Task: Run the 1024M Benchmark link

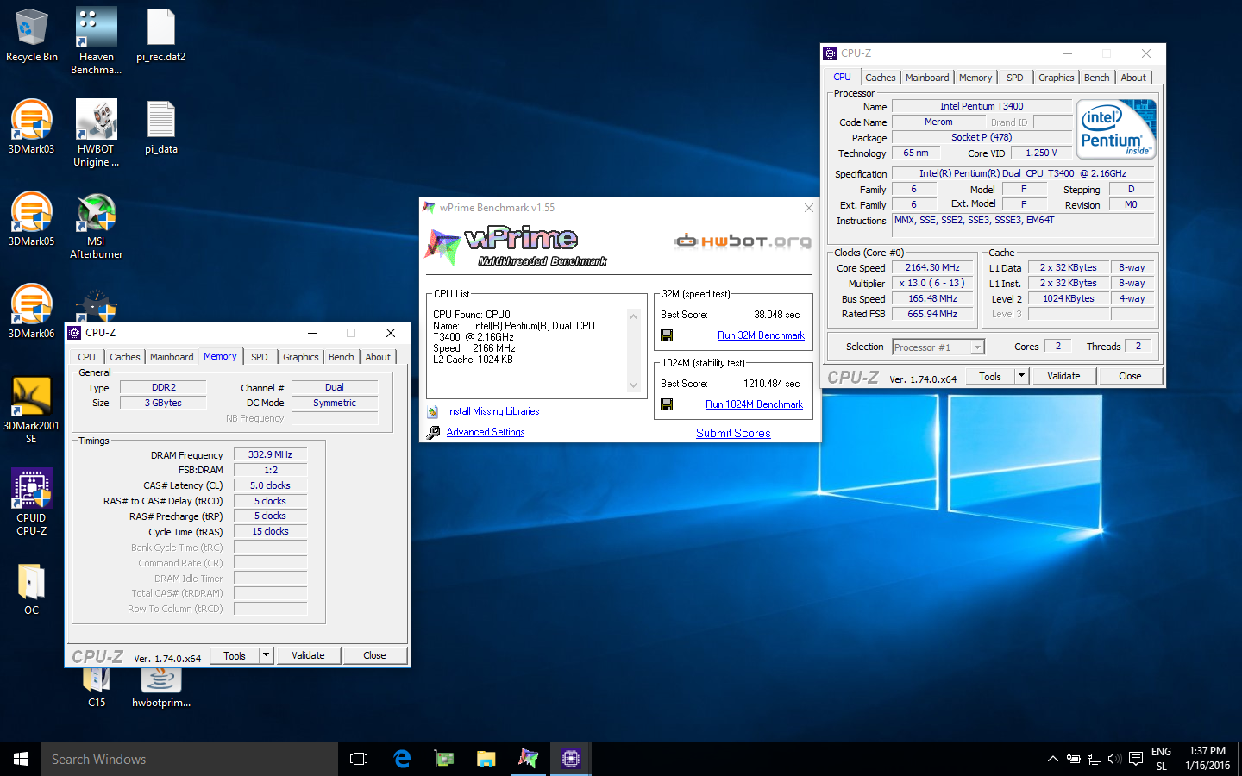Action: [x=754, y=404]
